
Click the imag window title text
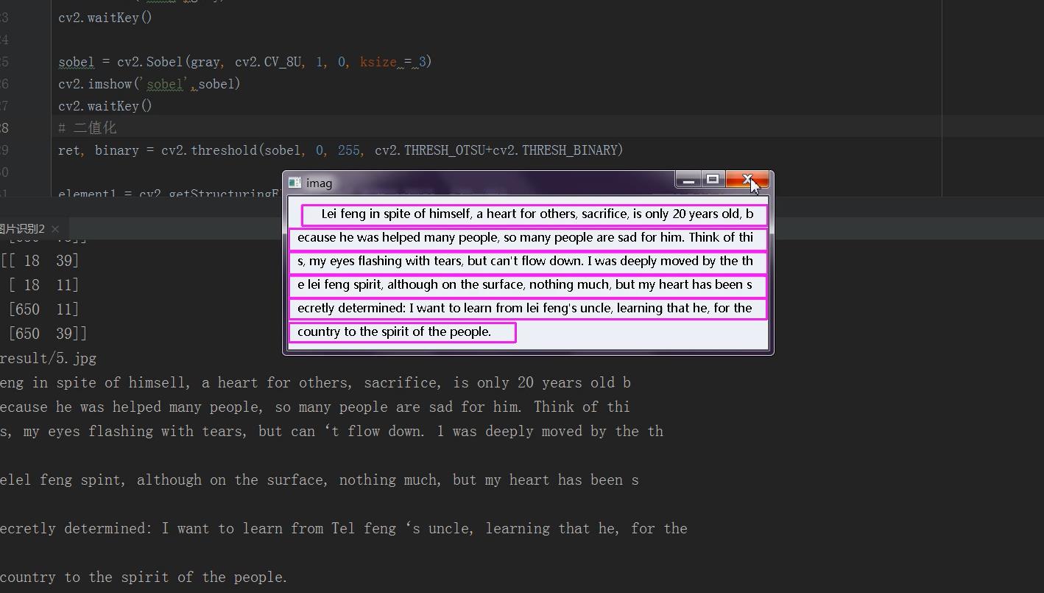[320, 183]
